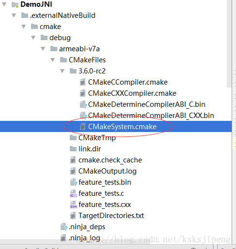Select CMakeDetermineCompilerABI_CXX.bin file name
This screenshot has width=236, height=249.
point(151,116)
